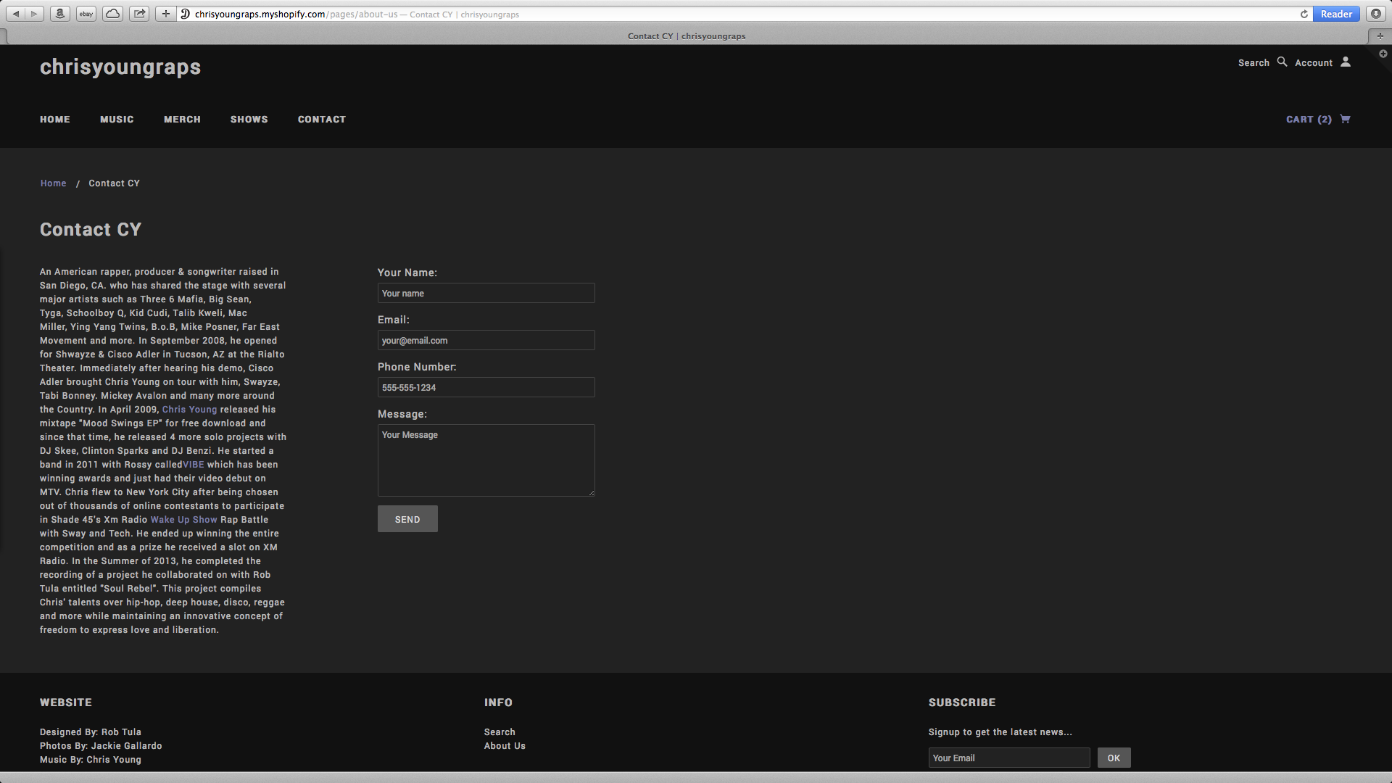Open the MUSIC menu item
Viewport: 1392px width, 783px height.
117,120
